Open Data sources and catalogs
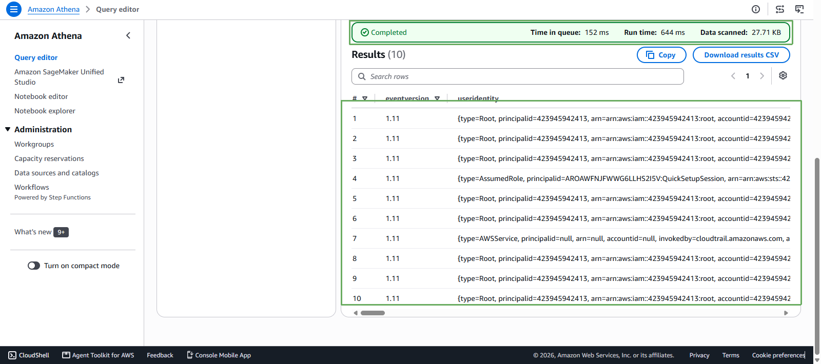The height and width of the screenshot is (364, 821). coord(56,173)
